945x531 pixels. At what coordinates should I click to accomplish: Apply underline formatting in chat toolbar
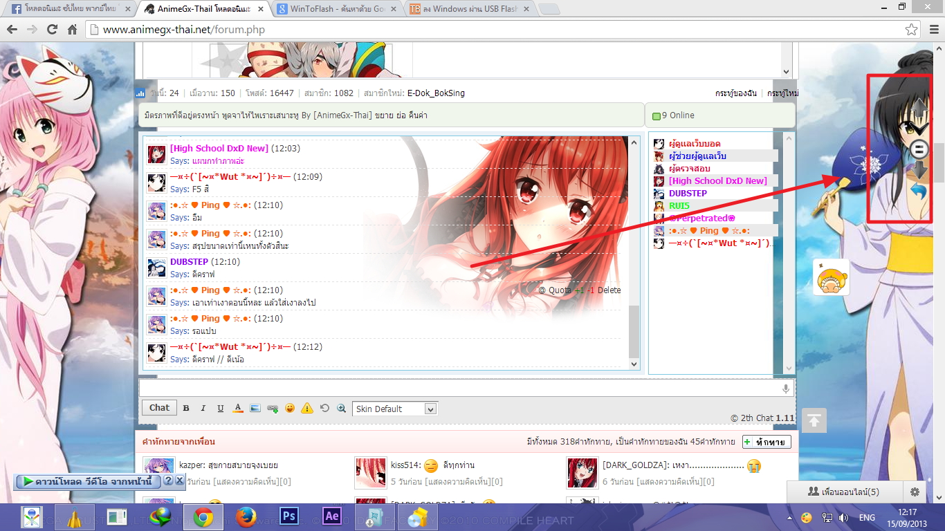click(221, 409)
